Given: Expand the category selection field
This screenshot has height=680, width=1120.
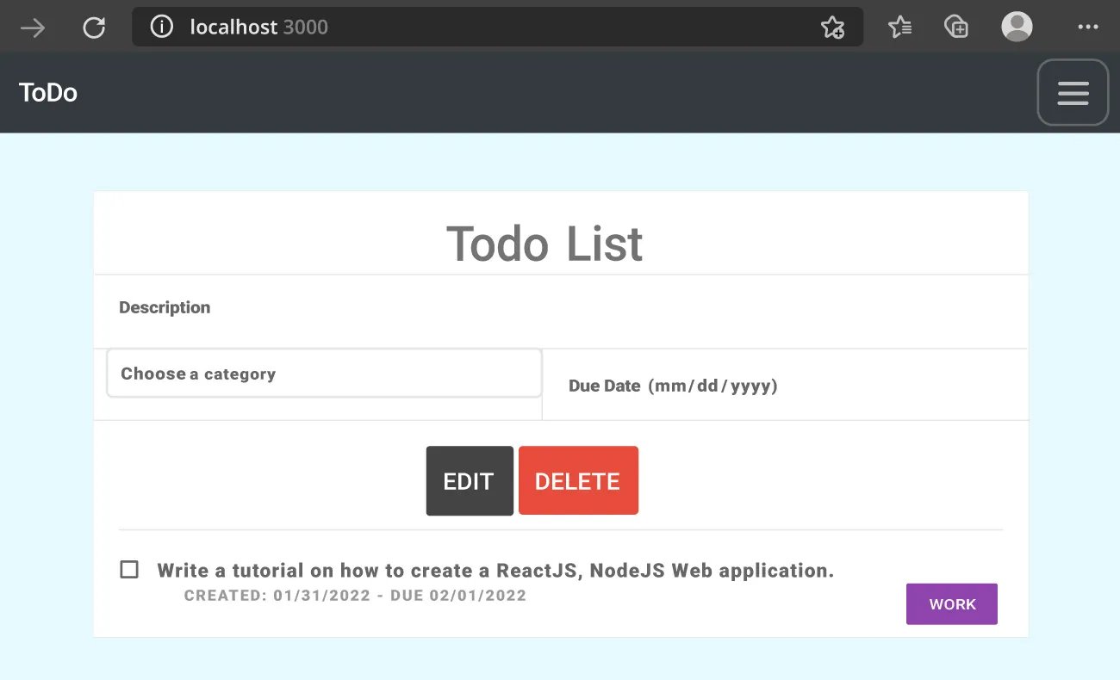Looking at the screenshot, I should tap(324, 373).
